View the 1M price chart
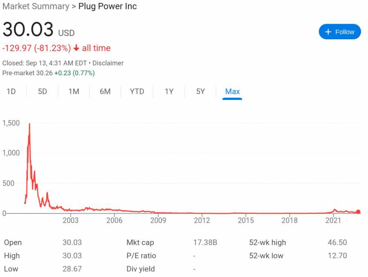368x277 pixels. coord(74,92)
